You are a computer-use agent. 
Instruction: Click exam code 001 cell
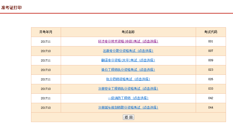211,41
